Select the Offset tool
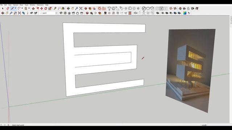 pyautogui.click(x=37, y=9)
